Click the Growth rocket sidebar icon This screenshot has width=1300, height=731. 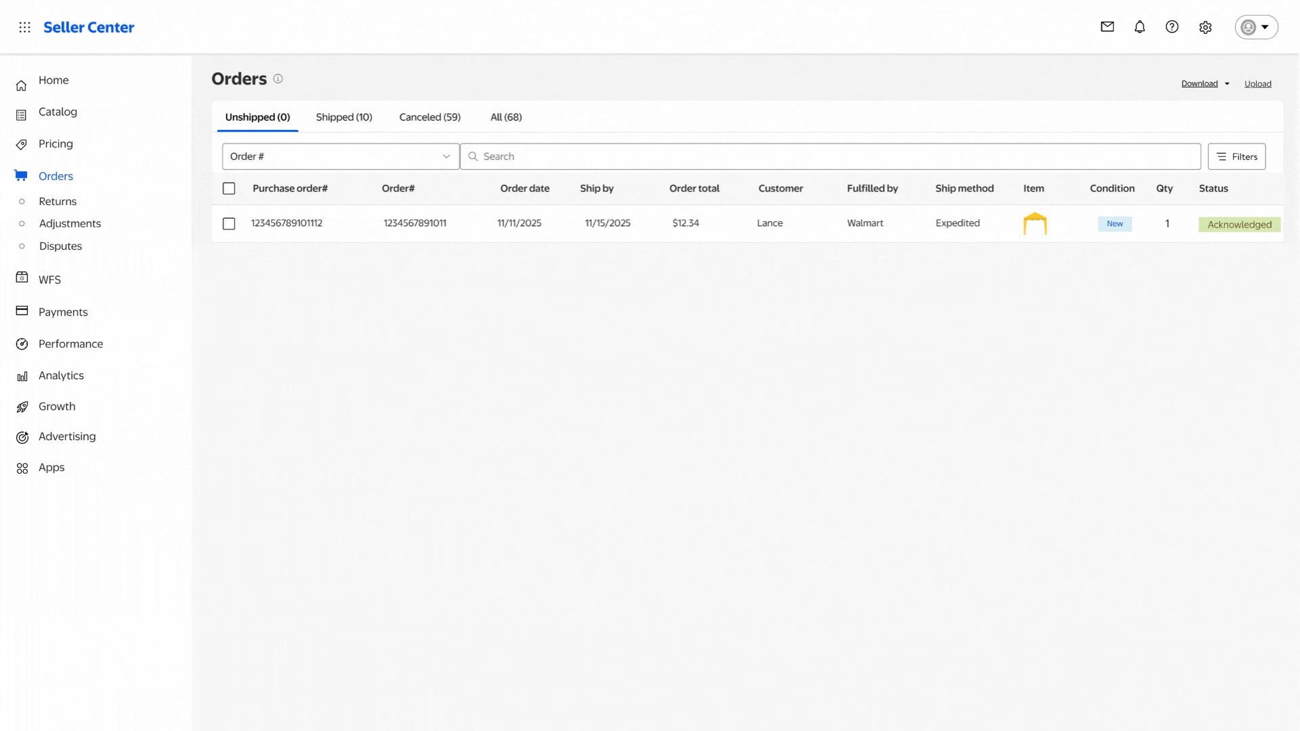point(22,407)
